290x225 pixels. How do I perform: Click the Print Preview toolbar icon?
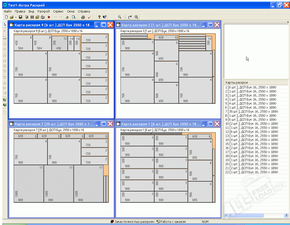point(73,17)
